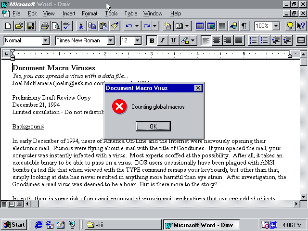
Task: Insert Excel worksheet icon
Action: 211,26
